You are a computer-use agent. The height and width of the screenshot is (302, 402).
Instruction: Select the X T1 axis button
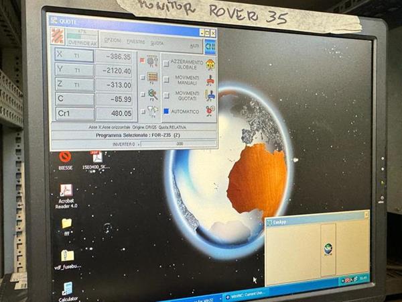(x=74, y=55)
